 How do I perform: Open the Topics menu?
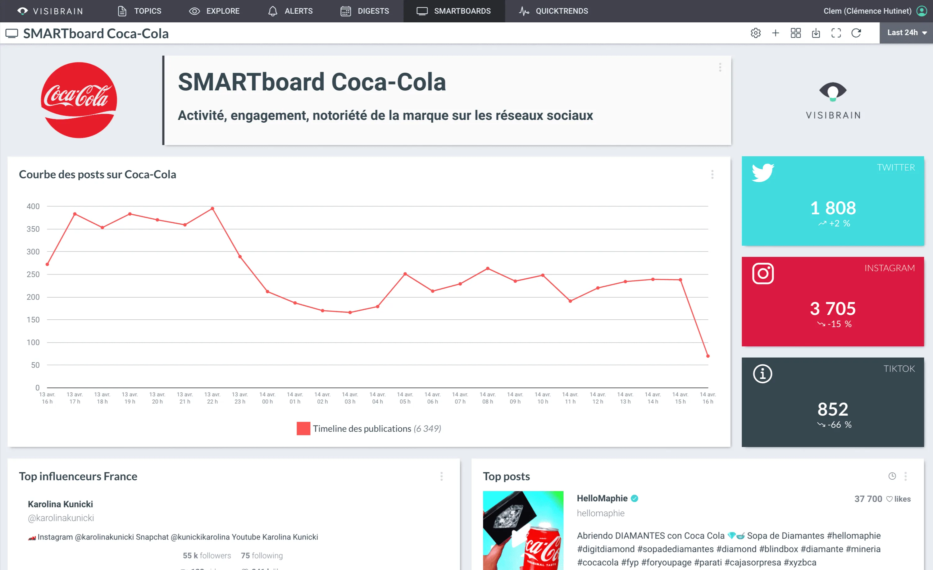(x=140, y=11)
